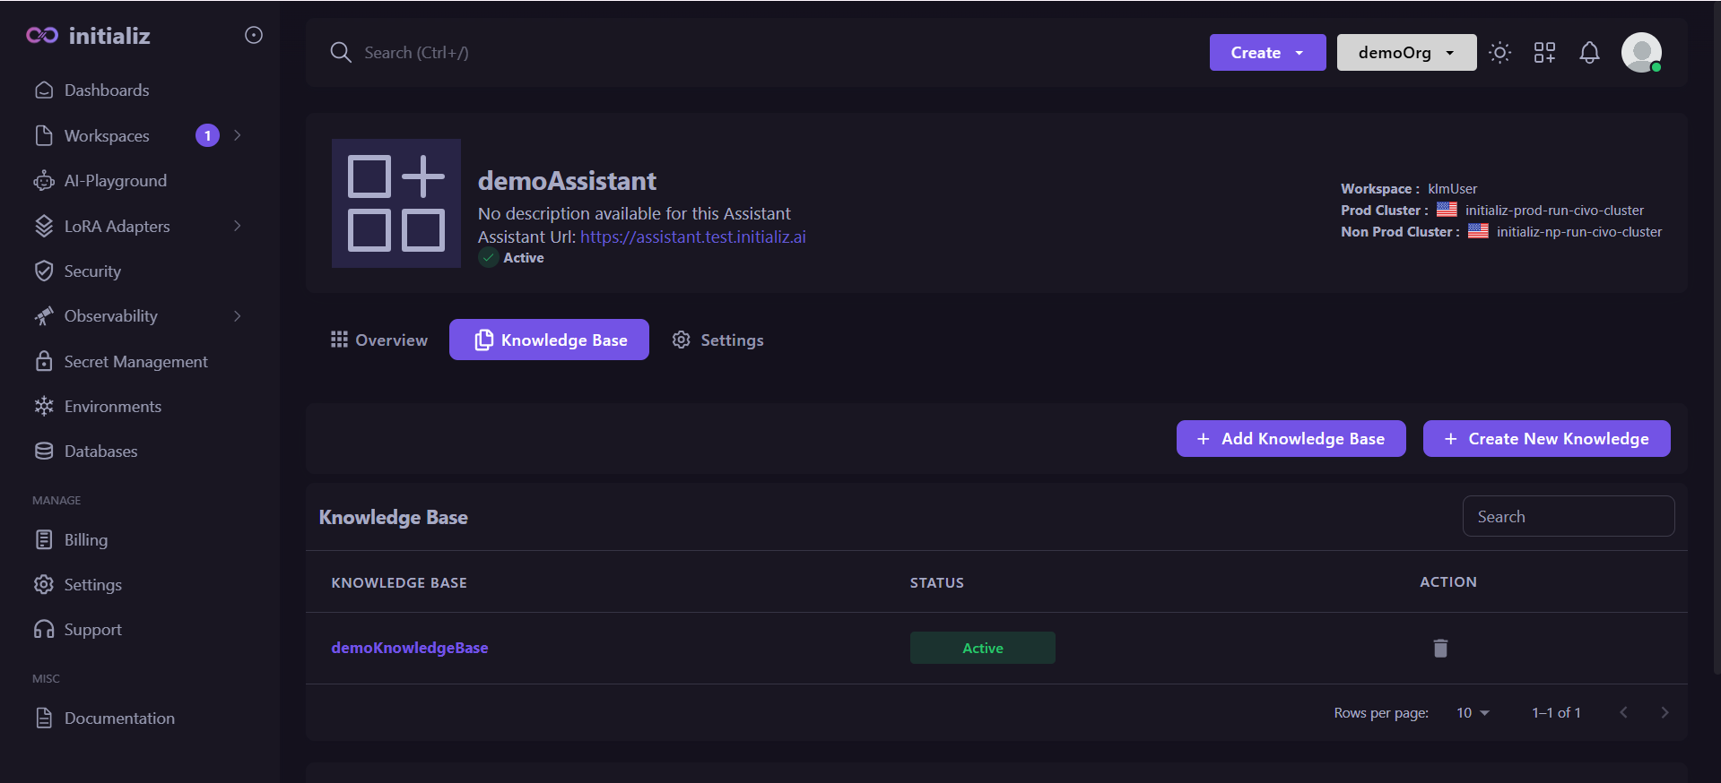Open the assistant.test.initializ.ai URL link
This screenshot has width=1721, height=783.
693,237
